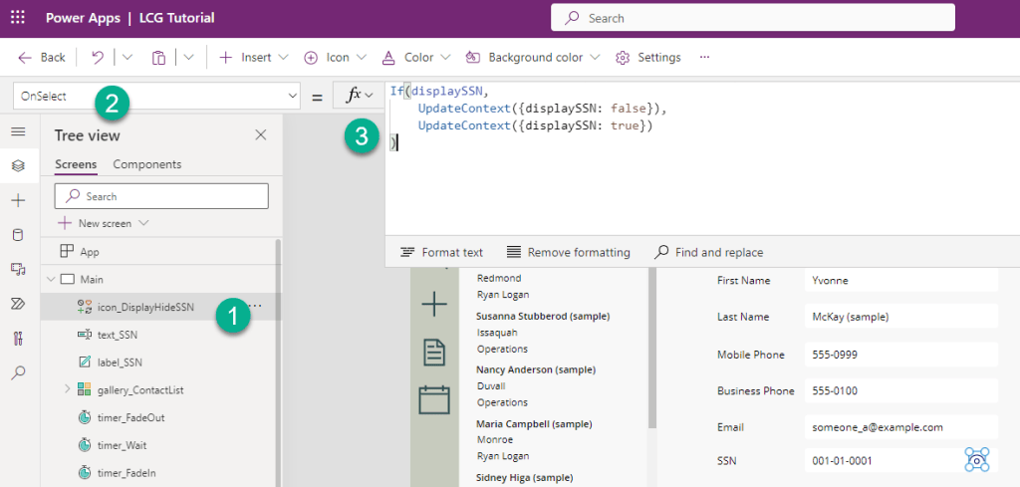Image resolution: width=1020 pixels, height=487 pixels.
Task: Open the Data cylinder icon
Action: point(19,235)
